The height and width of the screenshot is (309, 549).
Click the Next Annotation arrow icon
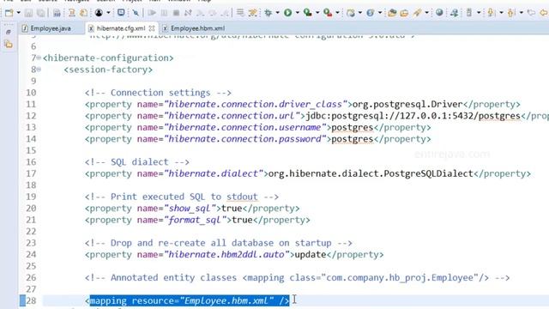[491, 13]
